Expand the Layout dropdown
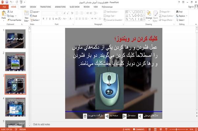This screenshot has height=131, width=198. coord(35,12)
